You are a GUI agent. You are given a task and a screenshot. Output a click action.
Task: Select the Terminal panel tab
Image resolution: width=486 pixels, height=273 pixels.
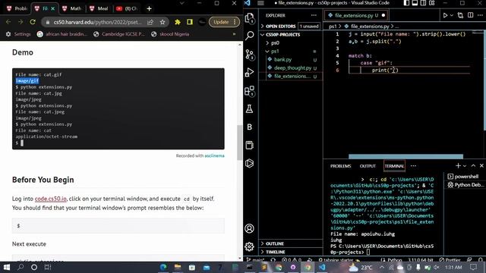coord(394,166)
